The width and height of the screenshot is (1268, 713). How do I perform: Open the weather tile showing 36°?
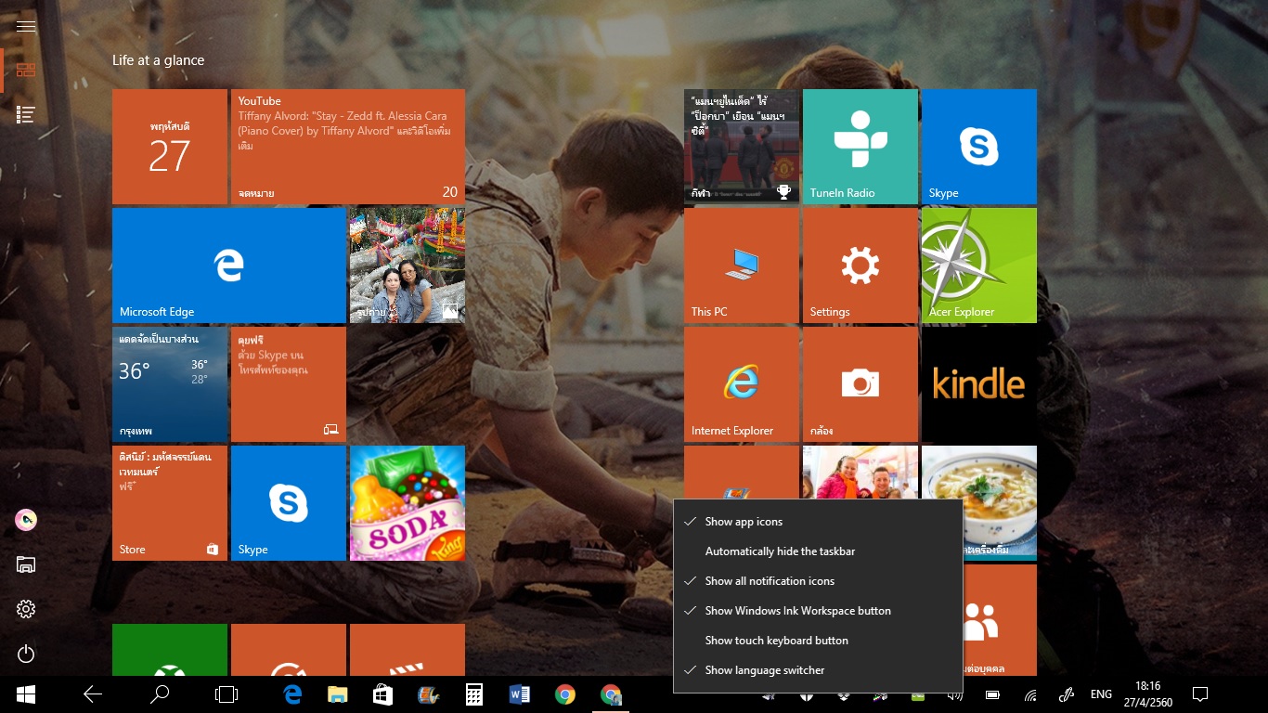tap(170, 384)
